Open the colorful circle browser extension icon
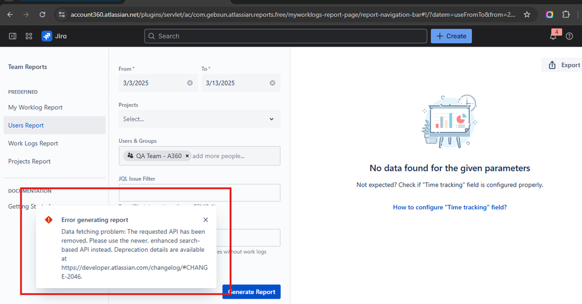 pos(549,15)
